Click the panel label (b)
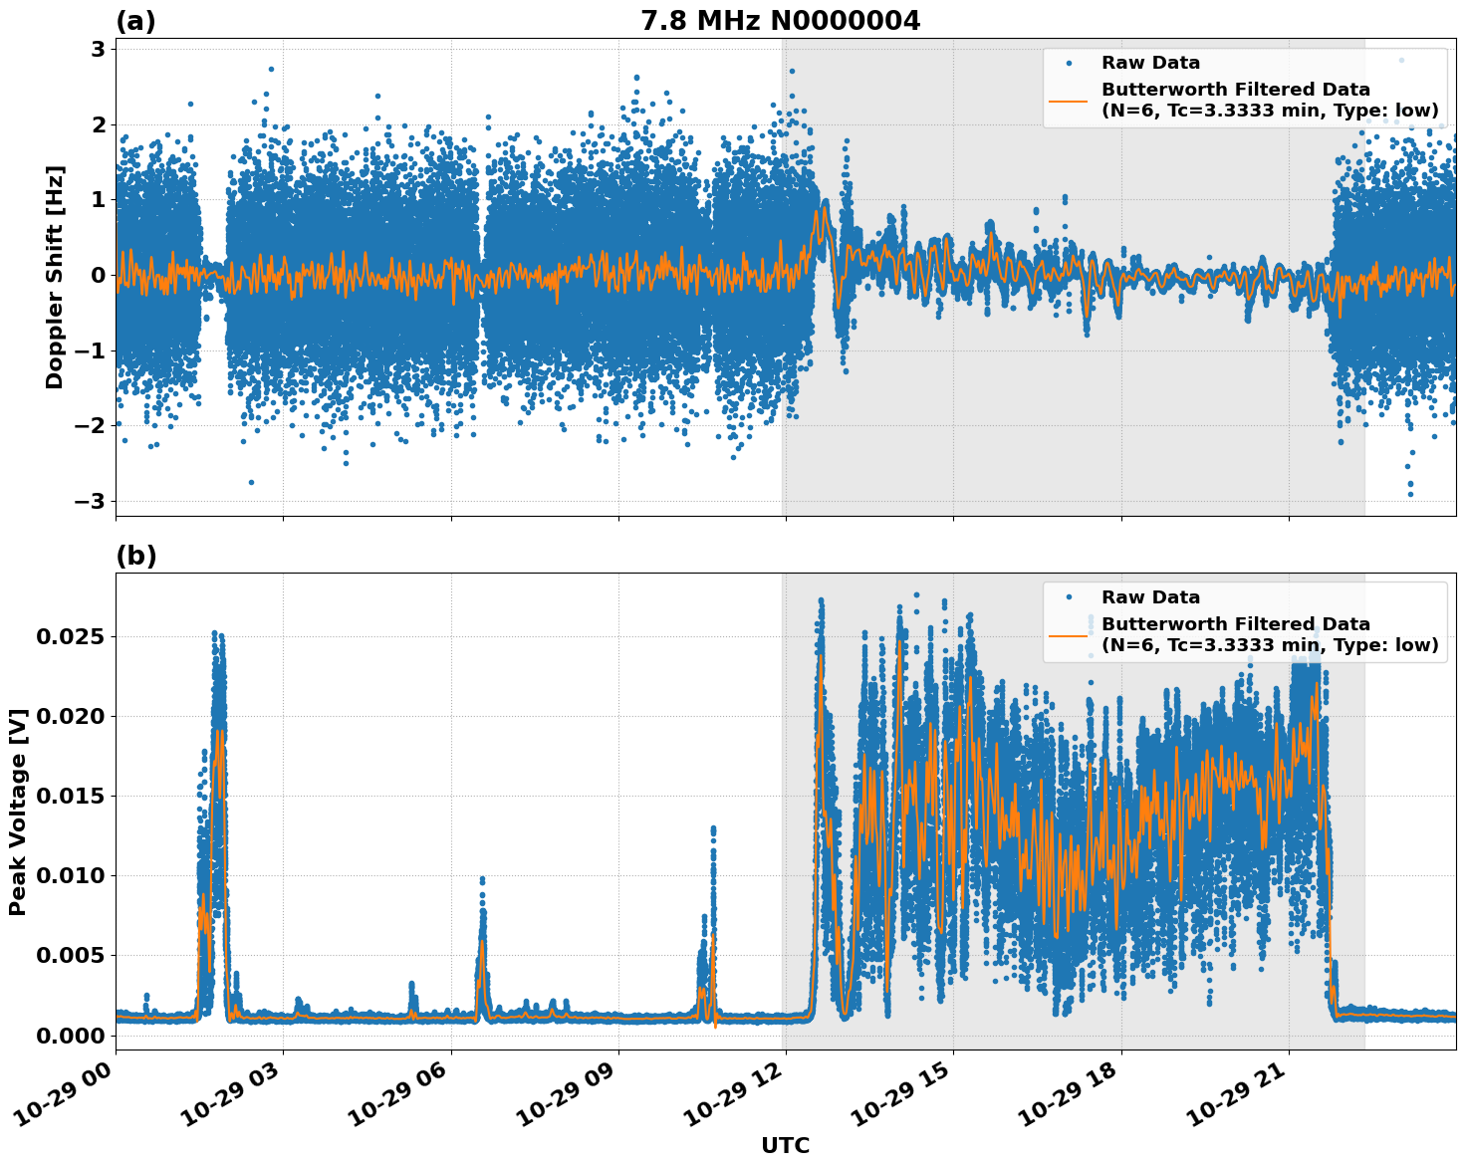 [x=134, y=555]
